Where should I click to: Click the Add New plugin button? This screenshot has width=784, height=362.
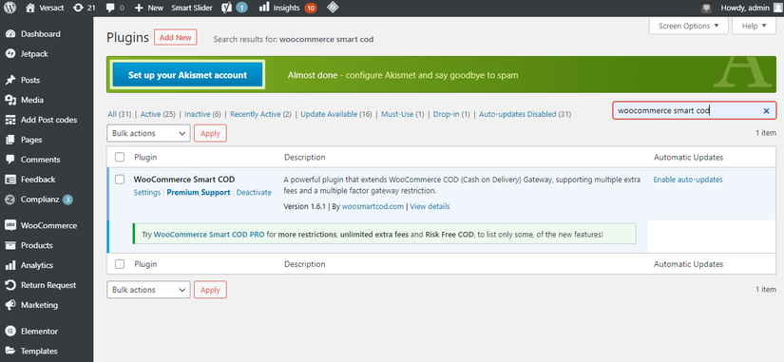pyautogui.click(x=176, y=37)
